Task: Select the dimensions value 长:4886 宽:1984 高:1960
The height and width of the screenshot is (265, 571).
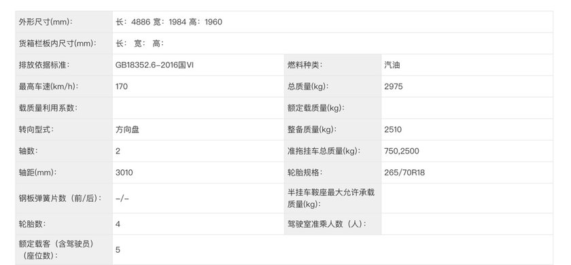Action: [x=169, y=22]
